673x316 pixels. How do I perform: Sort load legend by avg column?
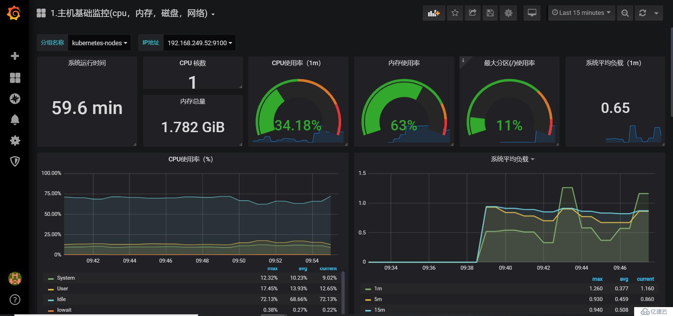click(x=624, y=279)
